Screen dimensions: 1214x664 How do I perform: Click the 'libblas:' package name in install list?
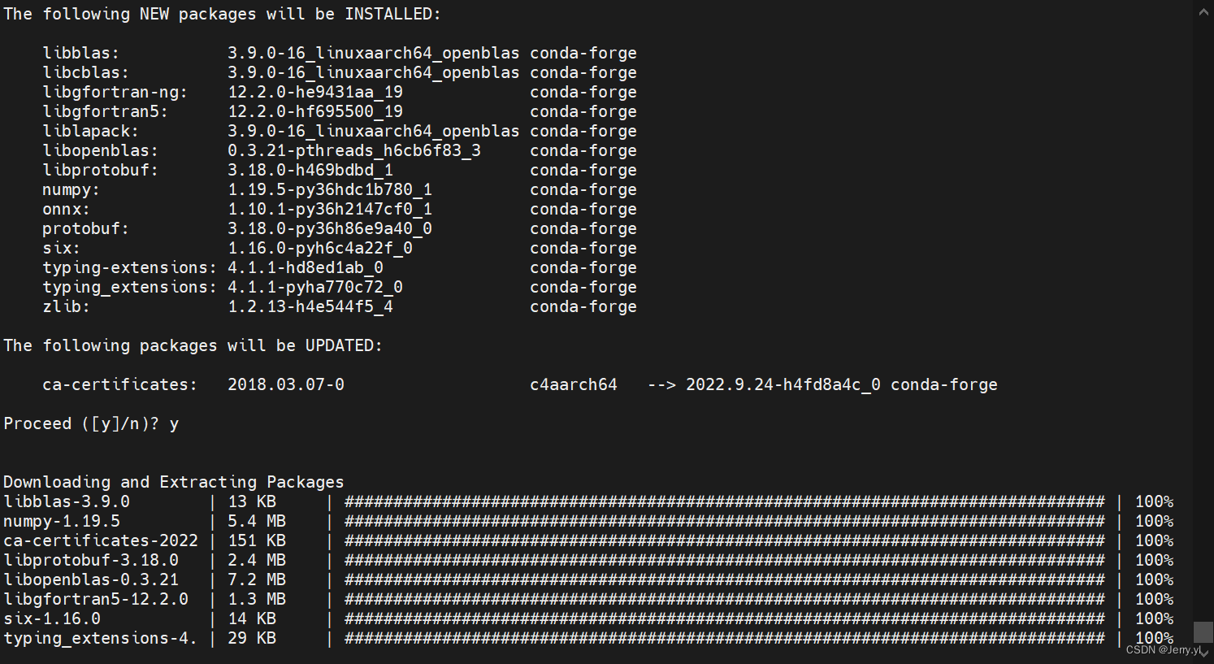coord(81,54)
